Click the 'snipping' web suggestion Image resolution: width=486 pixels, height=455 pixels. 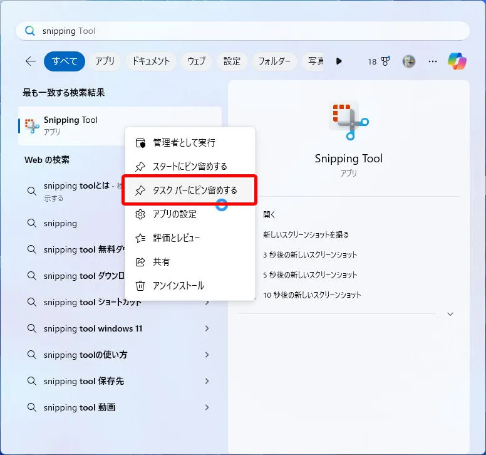coord(60,223)
